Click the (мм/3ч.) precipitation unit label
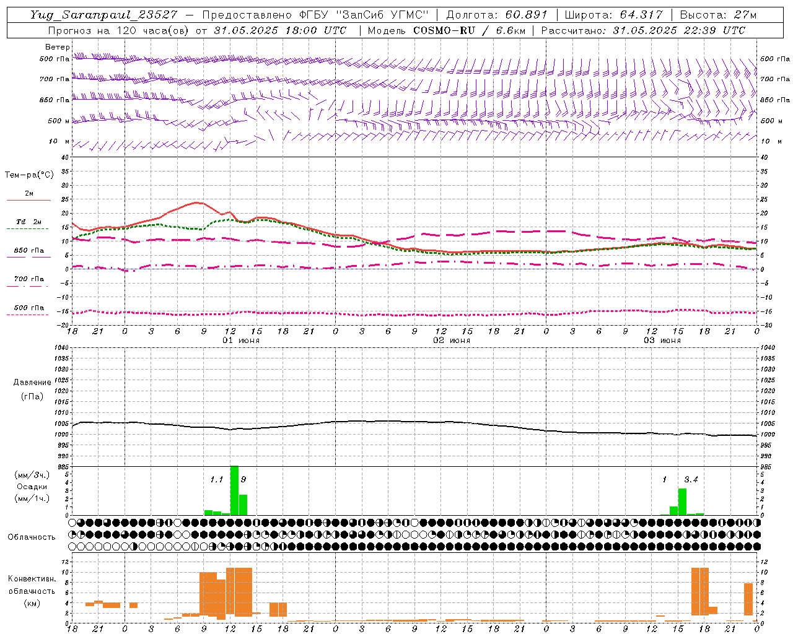This screenshot has width=793, height=634. pos(32,475)
